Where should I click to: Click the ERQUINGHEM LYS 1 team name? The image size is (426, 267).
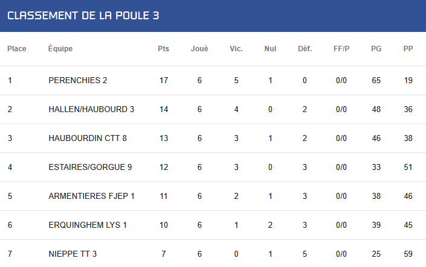coord(88,225)
